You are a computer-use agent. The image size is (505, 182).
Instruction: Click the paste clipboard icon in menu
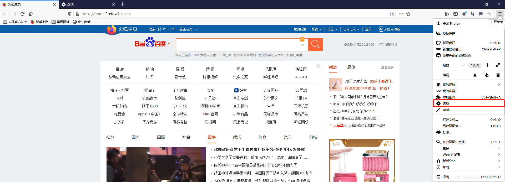[498, 75]
